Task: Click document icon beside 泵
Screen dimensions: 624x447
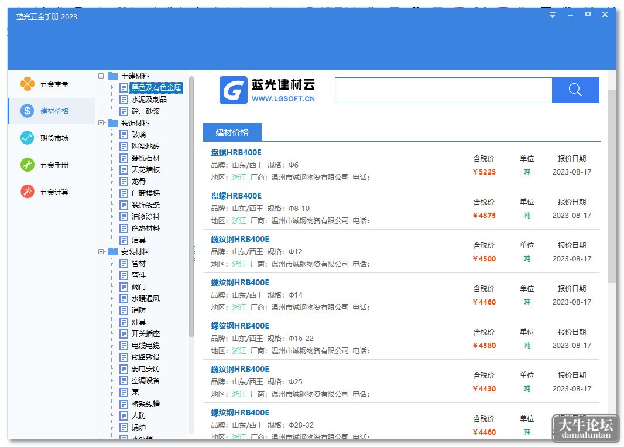Action: pyautogui.click(x=124, y=393)
